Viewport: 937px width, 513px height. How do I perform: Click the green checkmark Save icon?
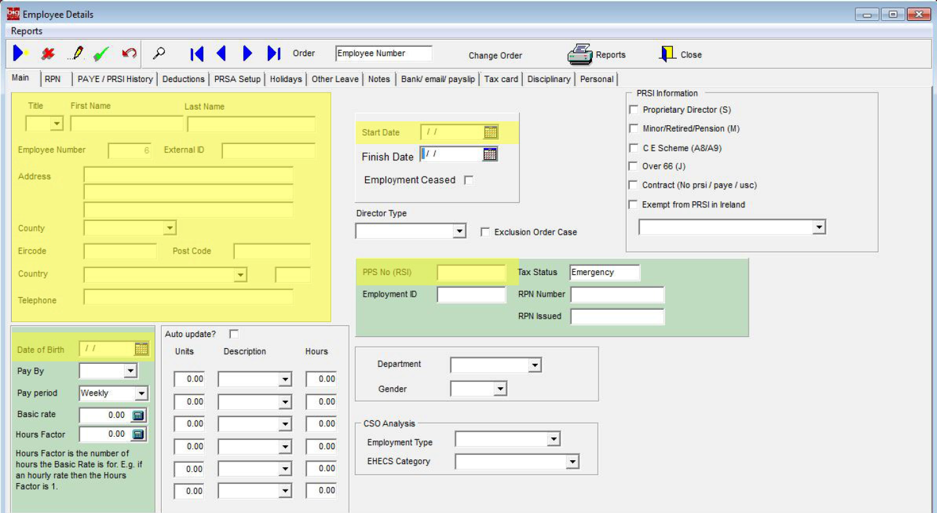[x=101, y=54]
